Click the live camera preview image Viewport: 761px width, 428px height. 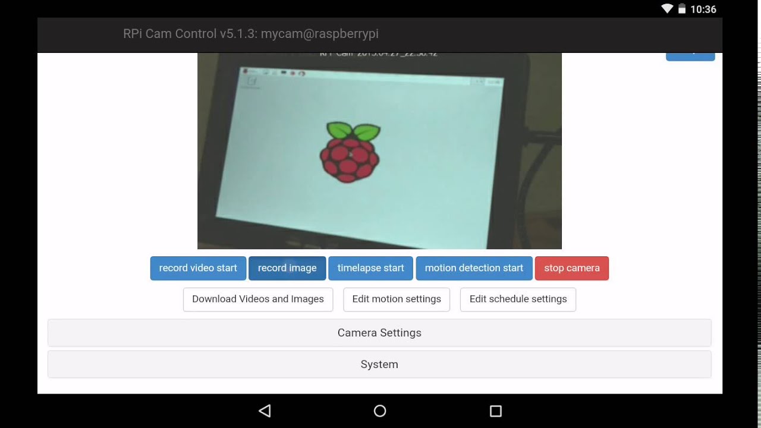click(379, 151)
